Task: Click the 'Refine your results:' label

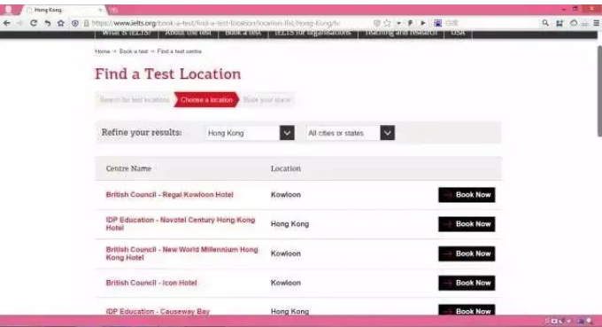Action: pos(142,133)
